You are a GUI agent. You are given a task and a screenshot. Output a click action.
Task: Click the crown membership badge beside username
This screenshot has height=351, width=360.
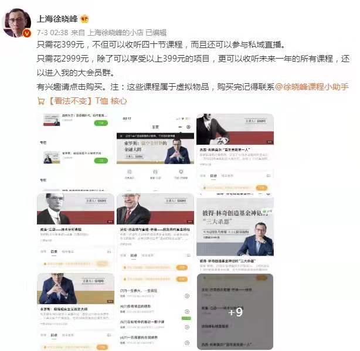pyautogui.click(x=84, y=19)
